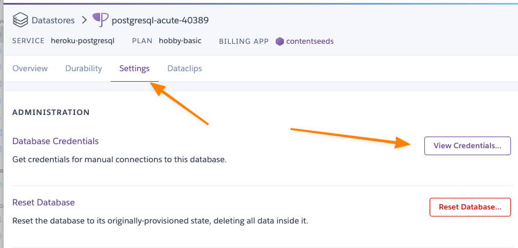
Task: Go to the Dataclips tab
Action: pos(184,68)
